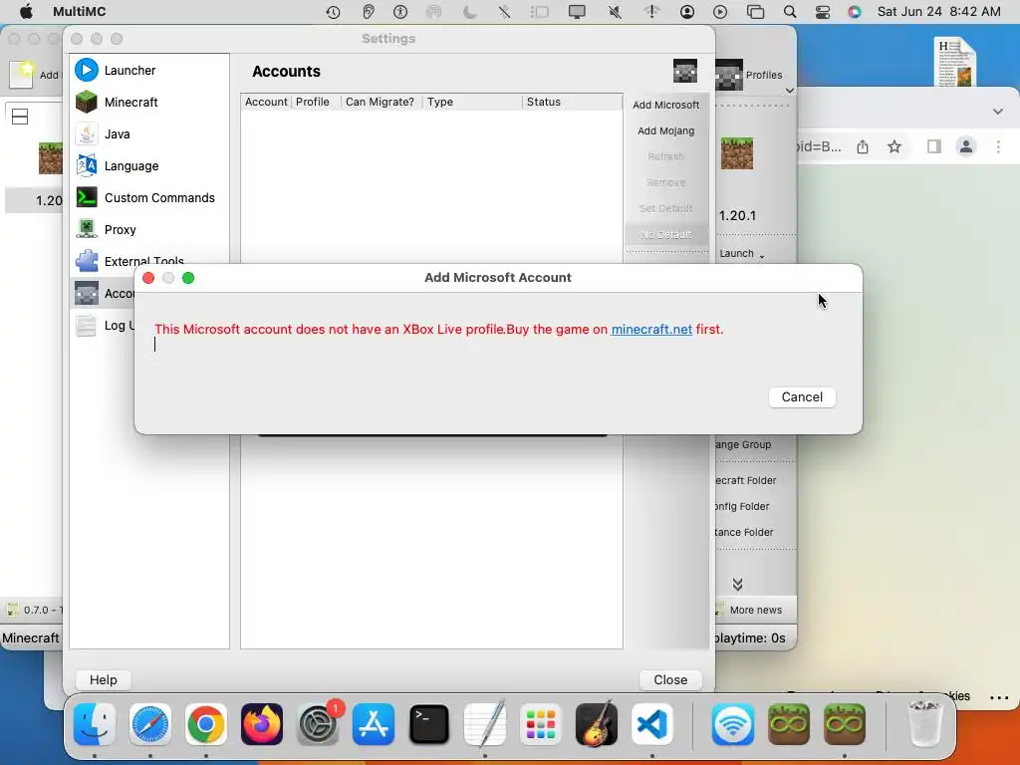This screenshot has width=1020, height=765.
Task: Open Google Chrome from the dock
Action: click(x=206, y=724)
